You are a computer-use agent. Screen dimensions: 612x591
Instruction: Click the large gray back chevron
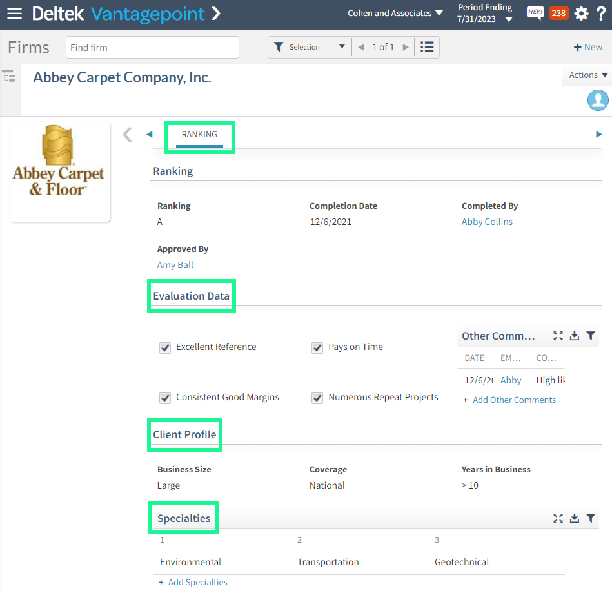(128, 135)
